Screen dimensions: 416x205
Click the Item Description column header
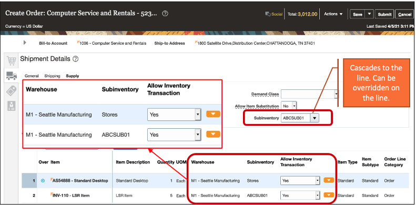coord(133,162)
